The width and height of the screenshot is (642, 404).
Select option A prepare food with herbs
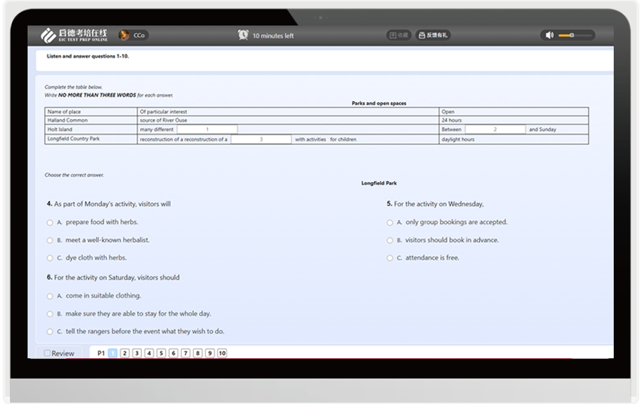(x=50, y=223)
